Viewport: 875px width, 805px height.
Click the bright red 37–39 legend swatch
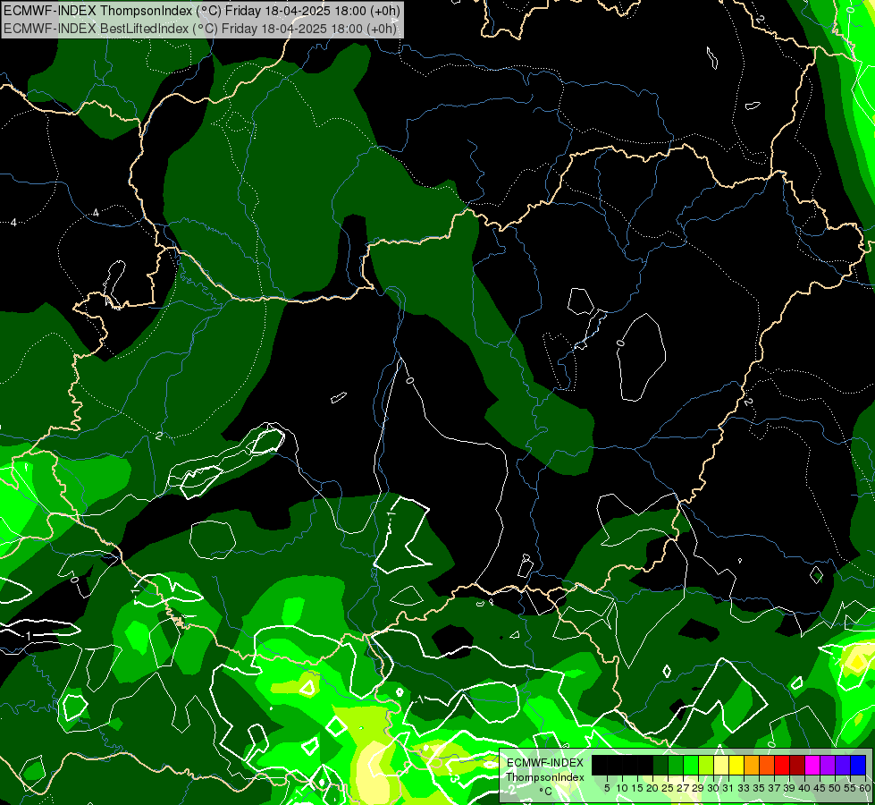tap(782, 765)
